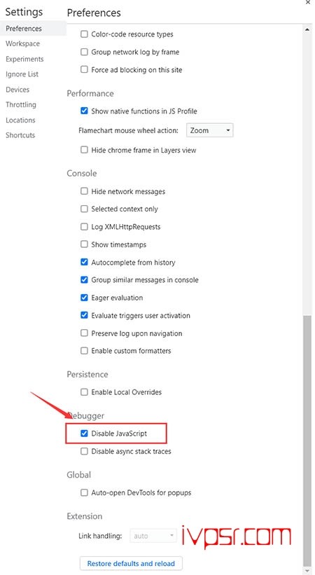The image size is (315, 575).
Task: Click the scrollbar down arrow
Action: pyautogui.click(x=307, y=571)
